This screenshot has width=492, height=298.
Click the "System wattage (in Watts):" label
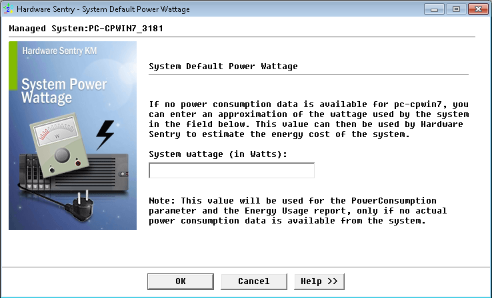[218, 154]
